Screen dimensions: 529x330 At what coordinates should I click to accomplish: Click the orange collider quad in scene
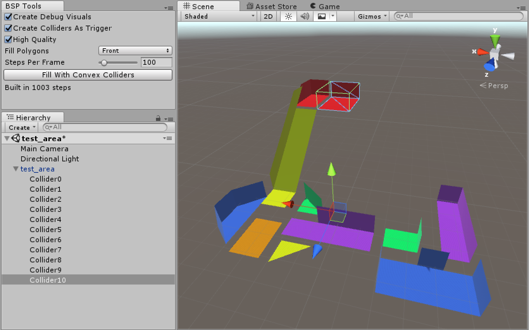255,238
